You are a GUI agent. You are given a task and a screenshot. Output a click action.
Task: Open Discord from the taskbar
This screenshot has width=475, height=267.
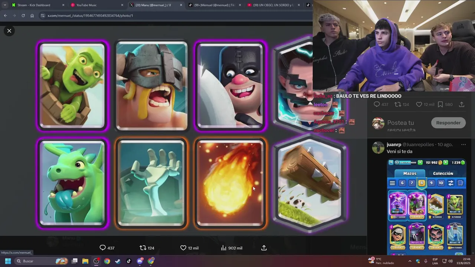[x=140, y=261]
